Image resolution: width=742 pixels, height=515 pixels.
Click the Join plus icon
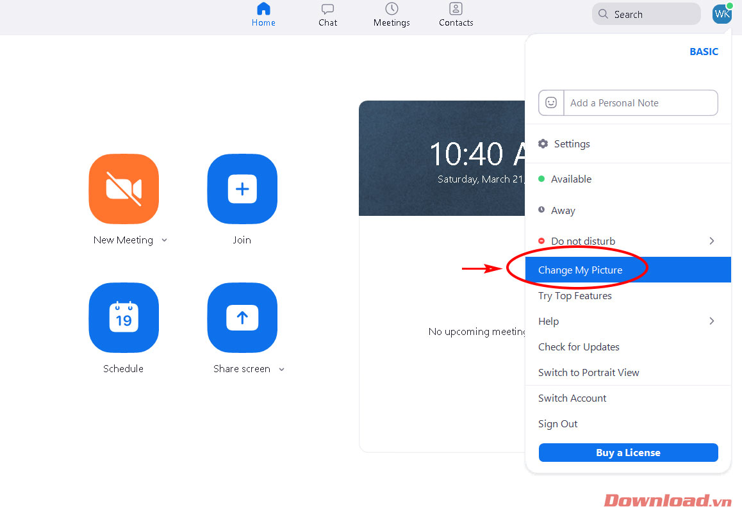(242, 189)
